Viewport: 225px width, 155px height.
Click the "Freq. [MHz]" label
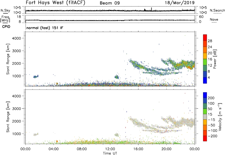[x=5, y=19]
